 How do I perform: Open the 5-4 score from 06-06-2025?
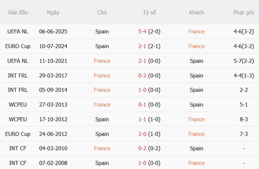click(142, 31)
